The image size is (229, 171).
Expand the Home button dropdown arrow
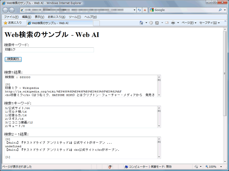[x=146, y=23]
